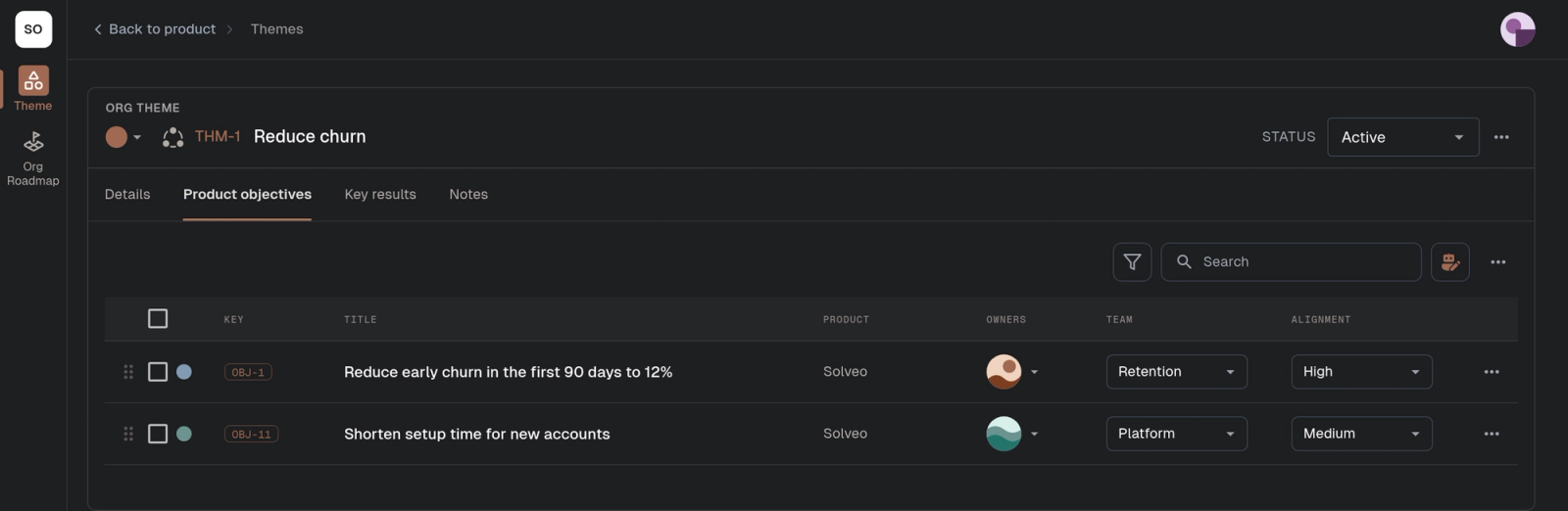Switch to the Details tab

tap(127, 195)
